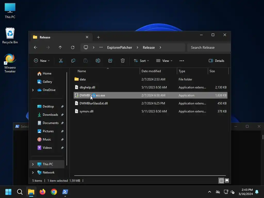The width and height of the screenshot is (264, 198).
Task: Refresh the Release folder view
Action: coord(72,47)
